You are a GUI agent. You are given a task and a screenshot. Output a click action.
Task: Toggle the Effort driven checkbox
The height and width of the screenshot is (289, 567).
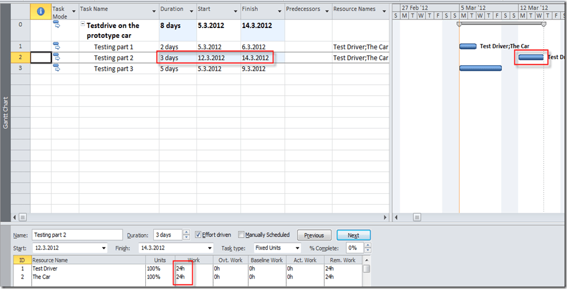(x=198, y=235)
